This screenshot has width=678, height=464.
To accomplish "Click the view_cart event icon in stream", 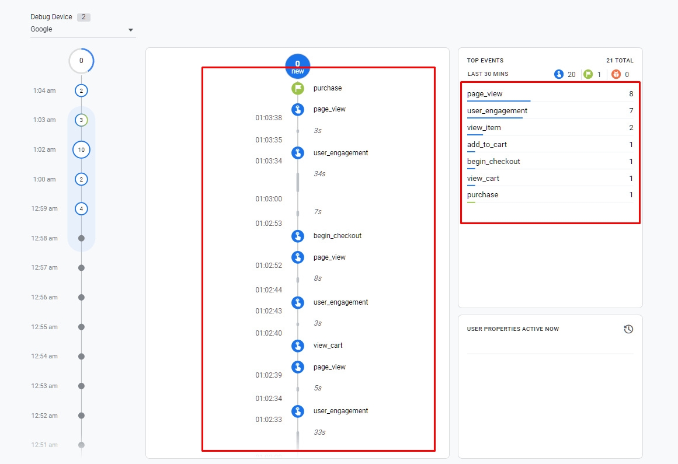I will click(298, 346).
